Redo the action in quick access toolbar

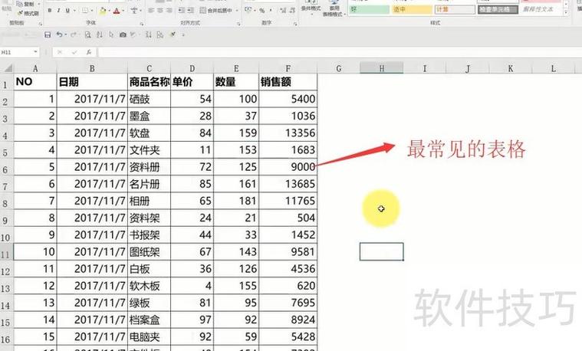click(73, 35)
